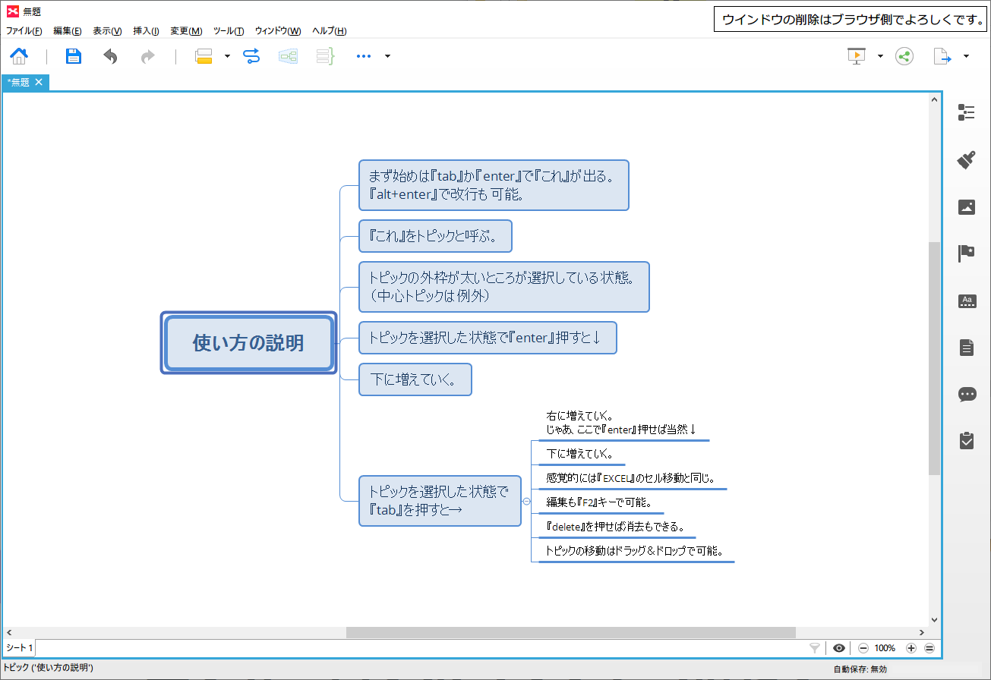Open the 挿入(I) menu

coord(146,31)
